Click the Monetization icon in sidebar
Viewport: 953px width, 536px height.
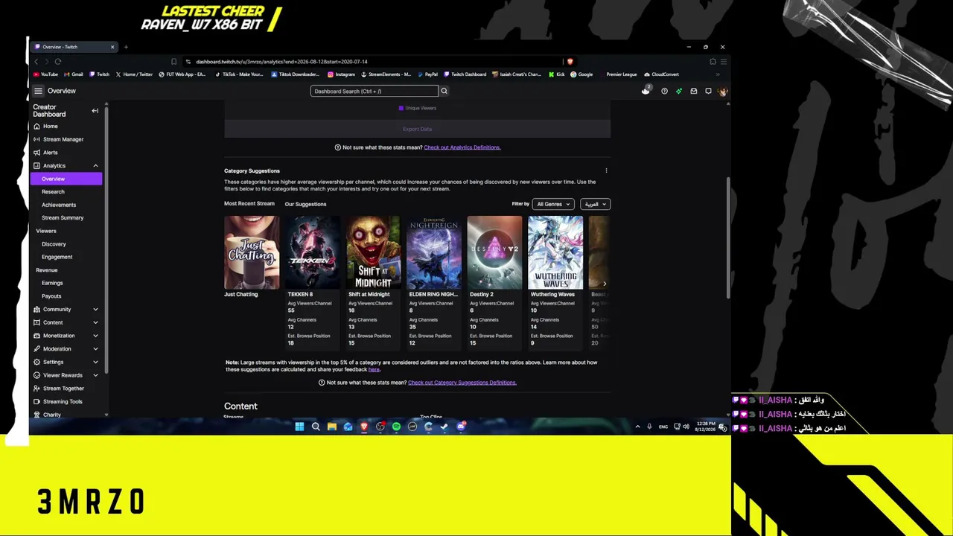click(x=36, y=336)
